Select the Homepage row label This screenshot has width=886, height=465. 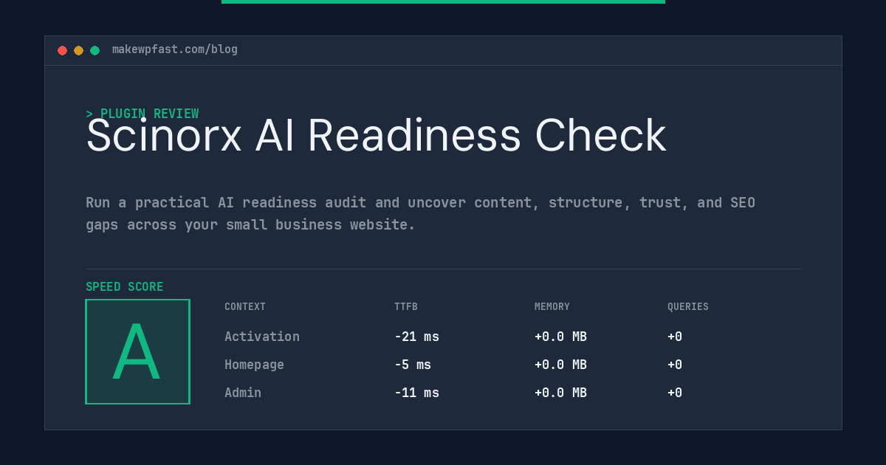click(254, 365)
